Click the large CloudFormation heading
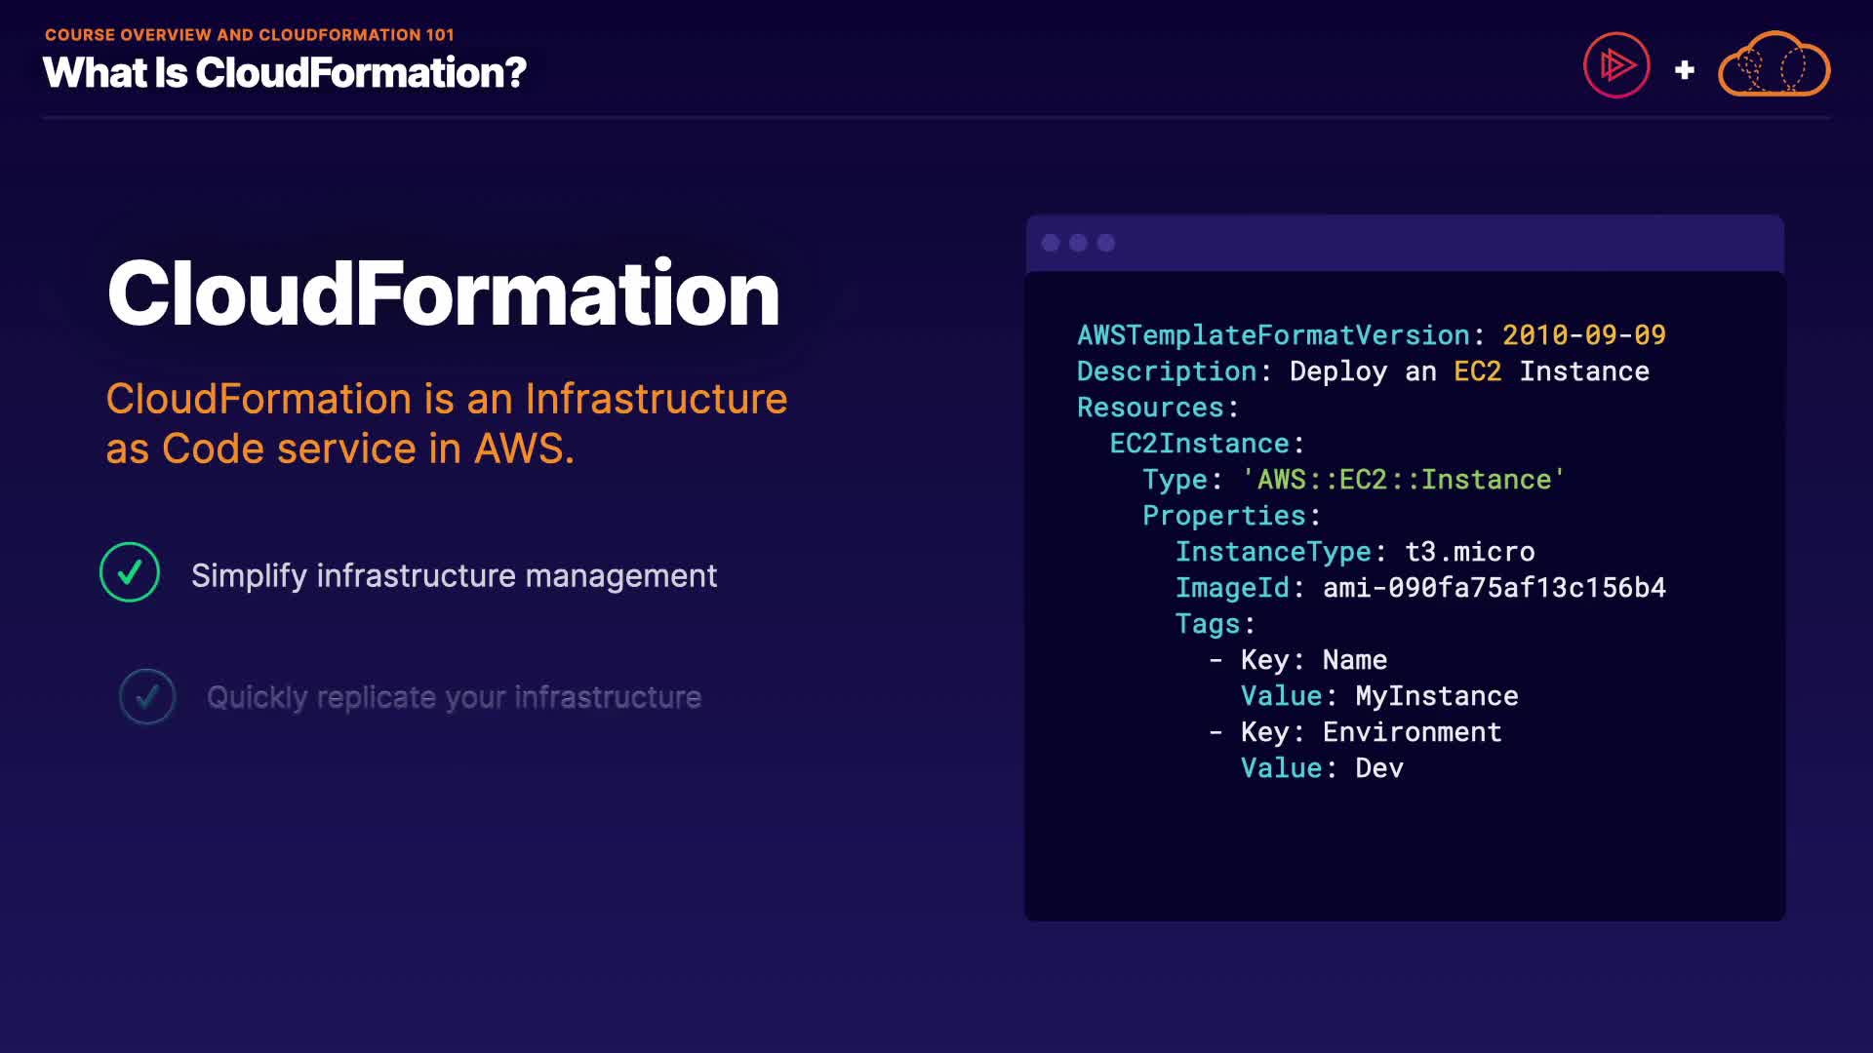This screenshot has width=1873, height=1053. coord(443,293)
